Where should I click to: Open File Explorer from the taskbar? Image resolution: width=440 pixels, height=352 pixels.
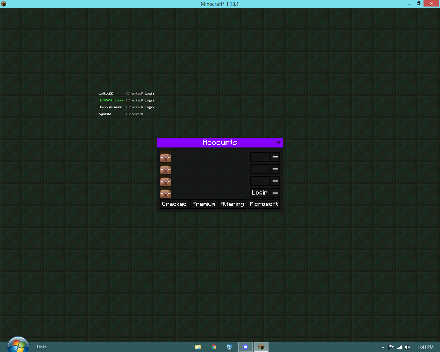coord(198,347)
